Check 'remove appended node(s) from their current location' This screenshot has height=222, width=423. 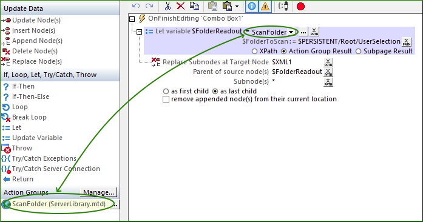(166, 99)
